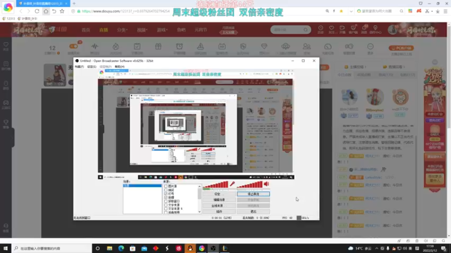Click the 编辑场景 button in OBS
Screen dimensions: 451x253
coord(219,200)
